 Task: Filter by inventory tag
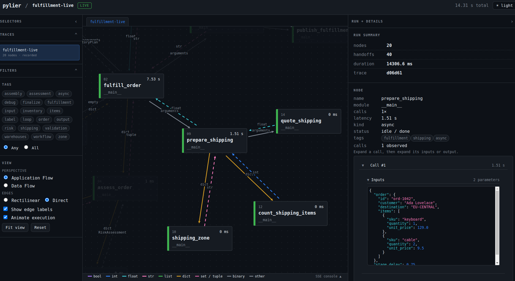tap(32, 111)
